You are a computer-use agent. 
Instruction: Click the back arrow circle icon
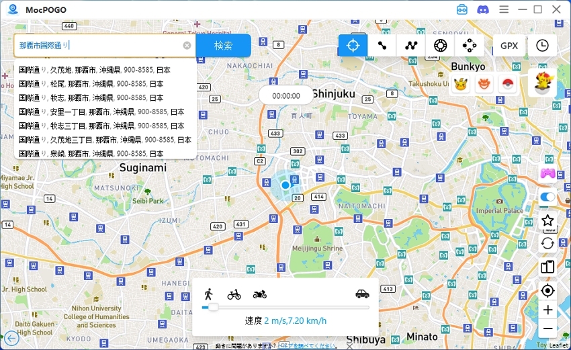tap(11, 339)
